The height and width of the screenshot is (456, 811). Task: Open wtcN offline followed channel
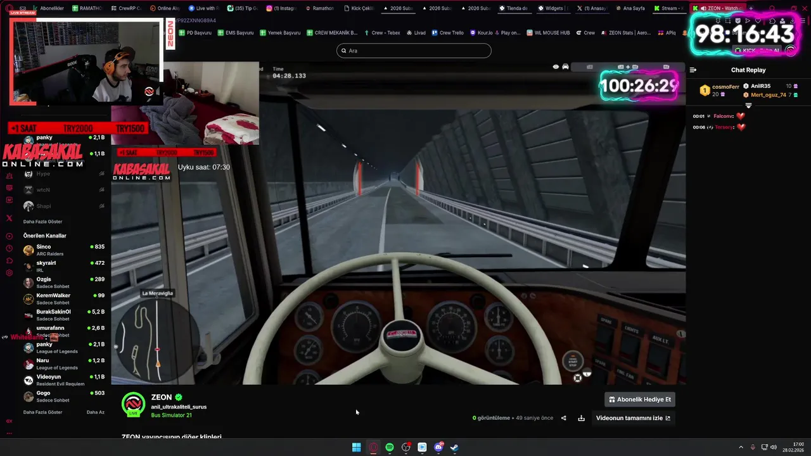63,190
